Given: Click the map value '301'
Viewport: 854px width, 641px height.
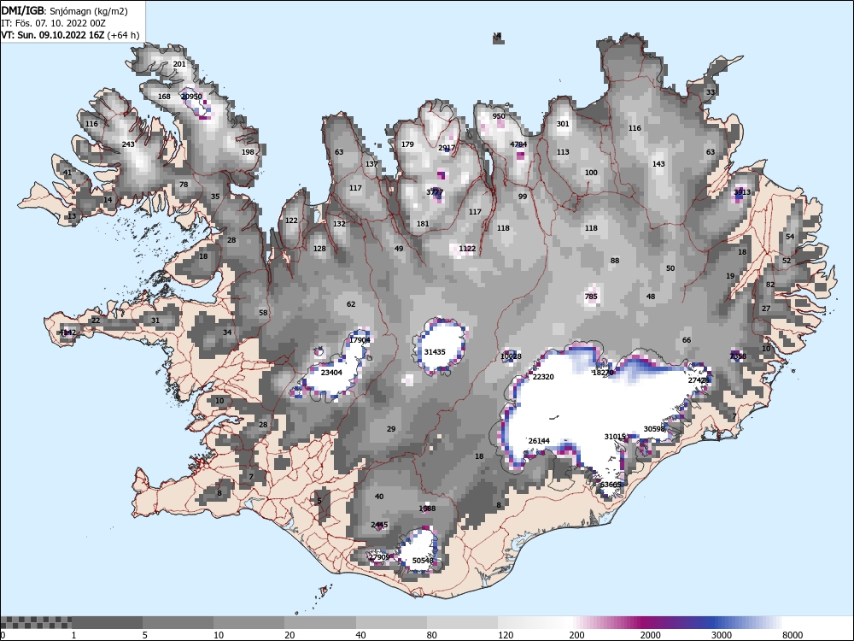Looking at the screenshot, I should tap(563, 124).
